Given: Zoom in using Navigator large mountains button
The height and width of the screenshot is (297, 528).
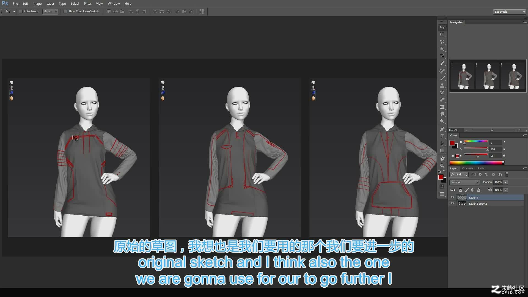Looking at the screenshot, I should tap(519, 130).
